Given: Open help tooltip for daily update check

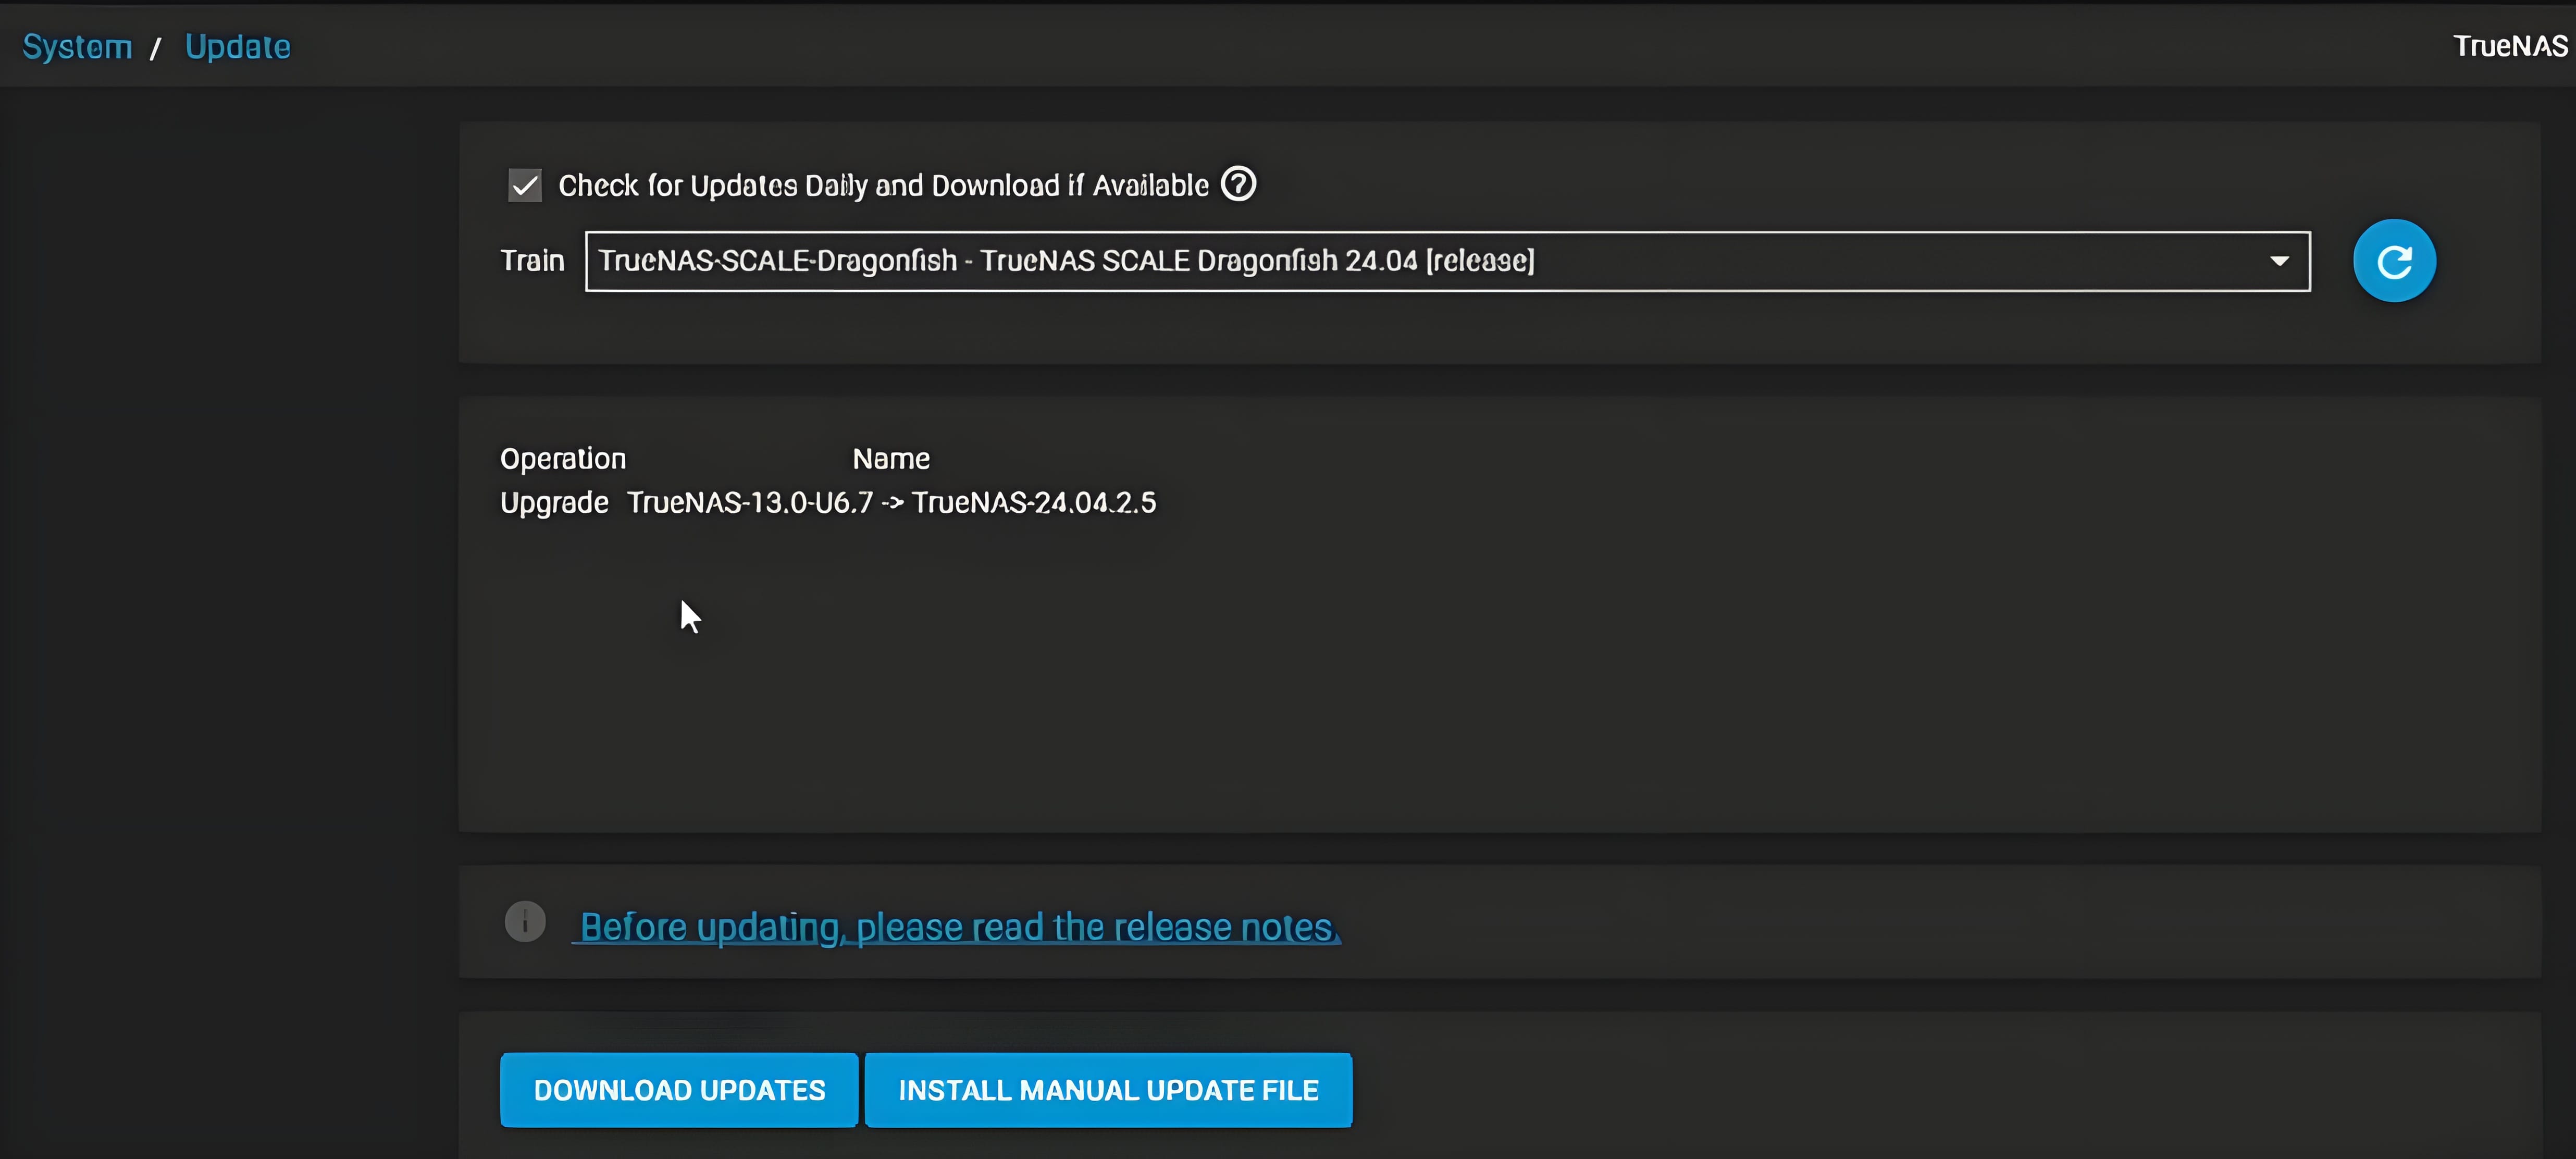Looking at the screenshot, I should [1239, 184].
